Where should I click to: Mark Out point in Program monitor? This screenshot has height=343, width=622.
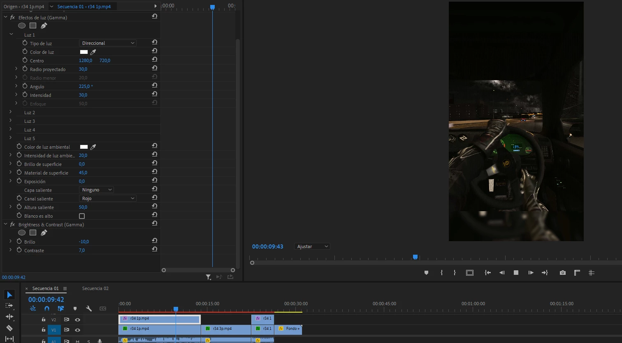click(x=455, y=273)
